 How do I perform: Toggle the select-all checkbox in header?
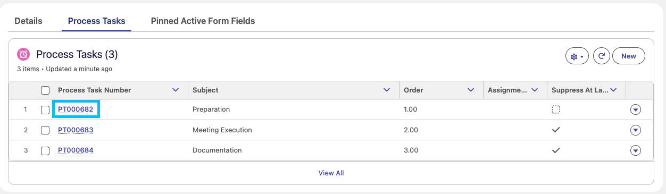[x=45, y=90]
